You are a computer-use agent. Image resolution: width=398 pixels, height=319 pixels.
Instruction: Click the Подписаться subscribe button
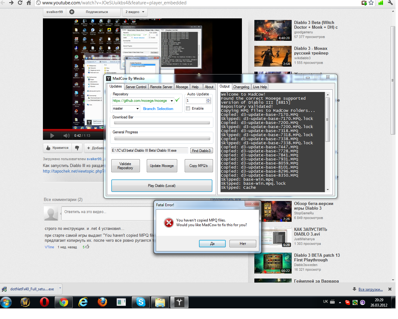97,12
